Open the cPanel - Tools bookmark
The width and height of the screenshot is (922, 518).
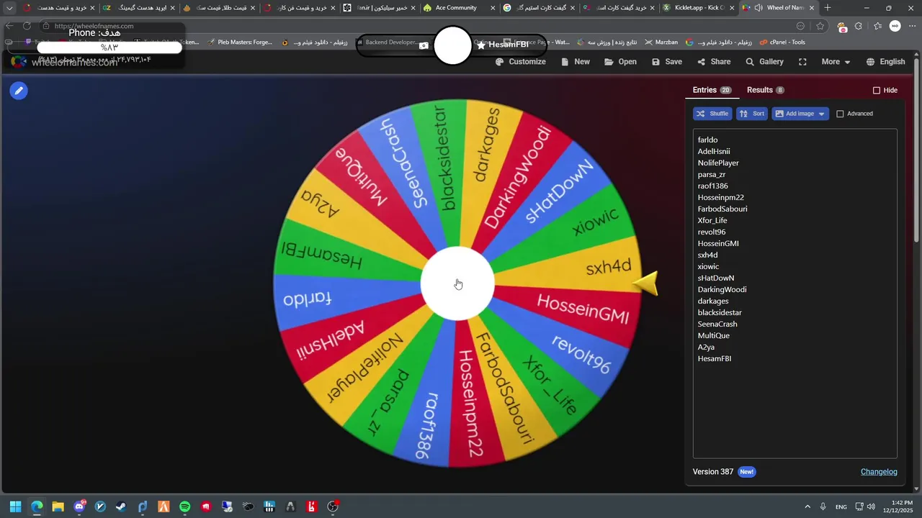click(782, 42)
